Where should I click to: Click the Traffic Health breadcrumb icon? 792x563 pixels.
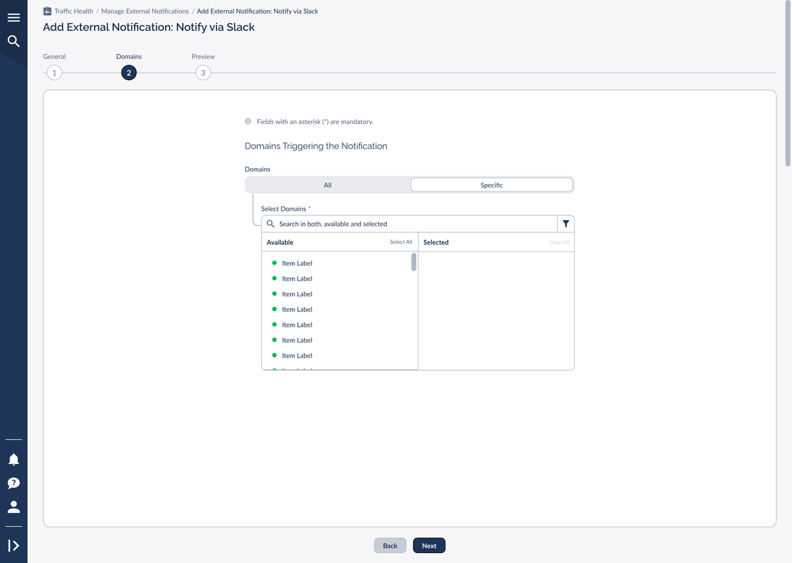click(47, 11)
